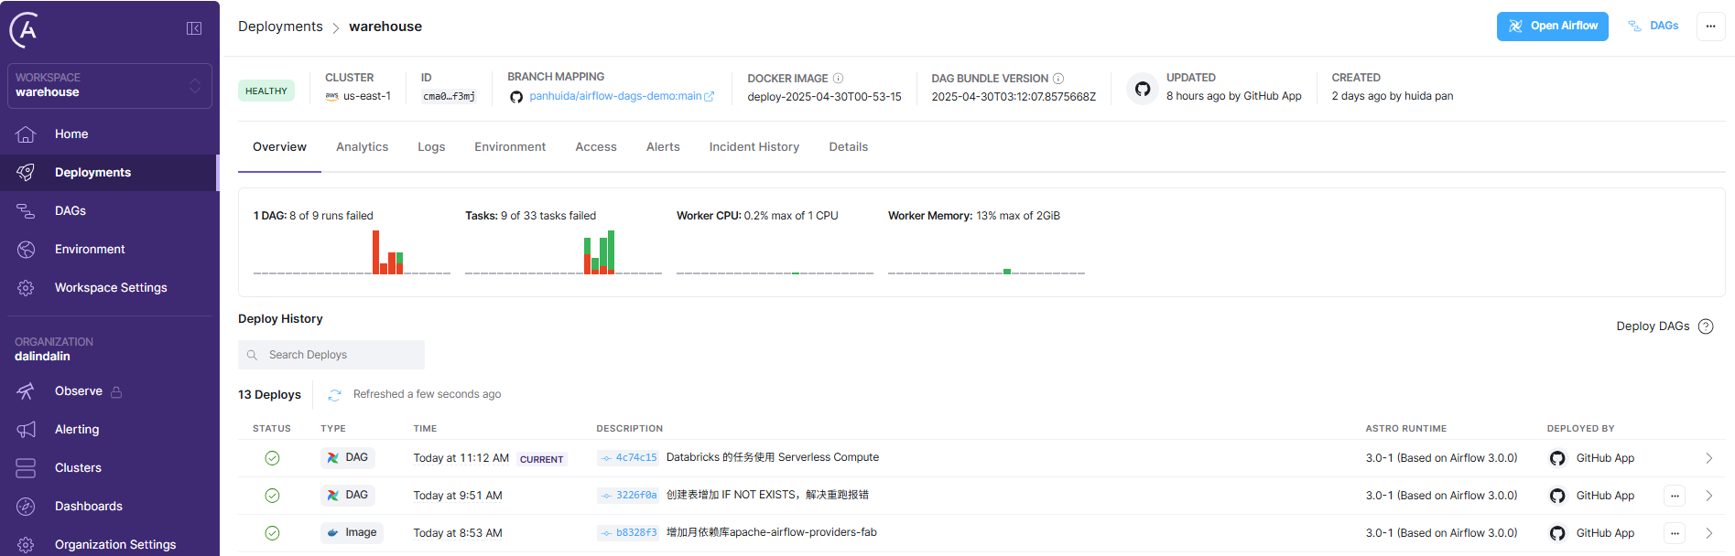Switch to the Analytics tab

click(363, 147)
